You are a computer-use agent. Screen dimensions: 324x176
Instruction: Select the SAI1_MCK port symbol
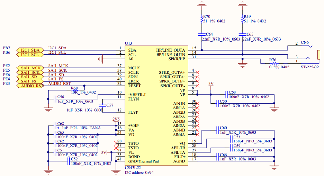30,68
